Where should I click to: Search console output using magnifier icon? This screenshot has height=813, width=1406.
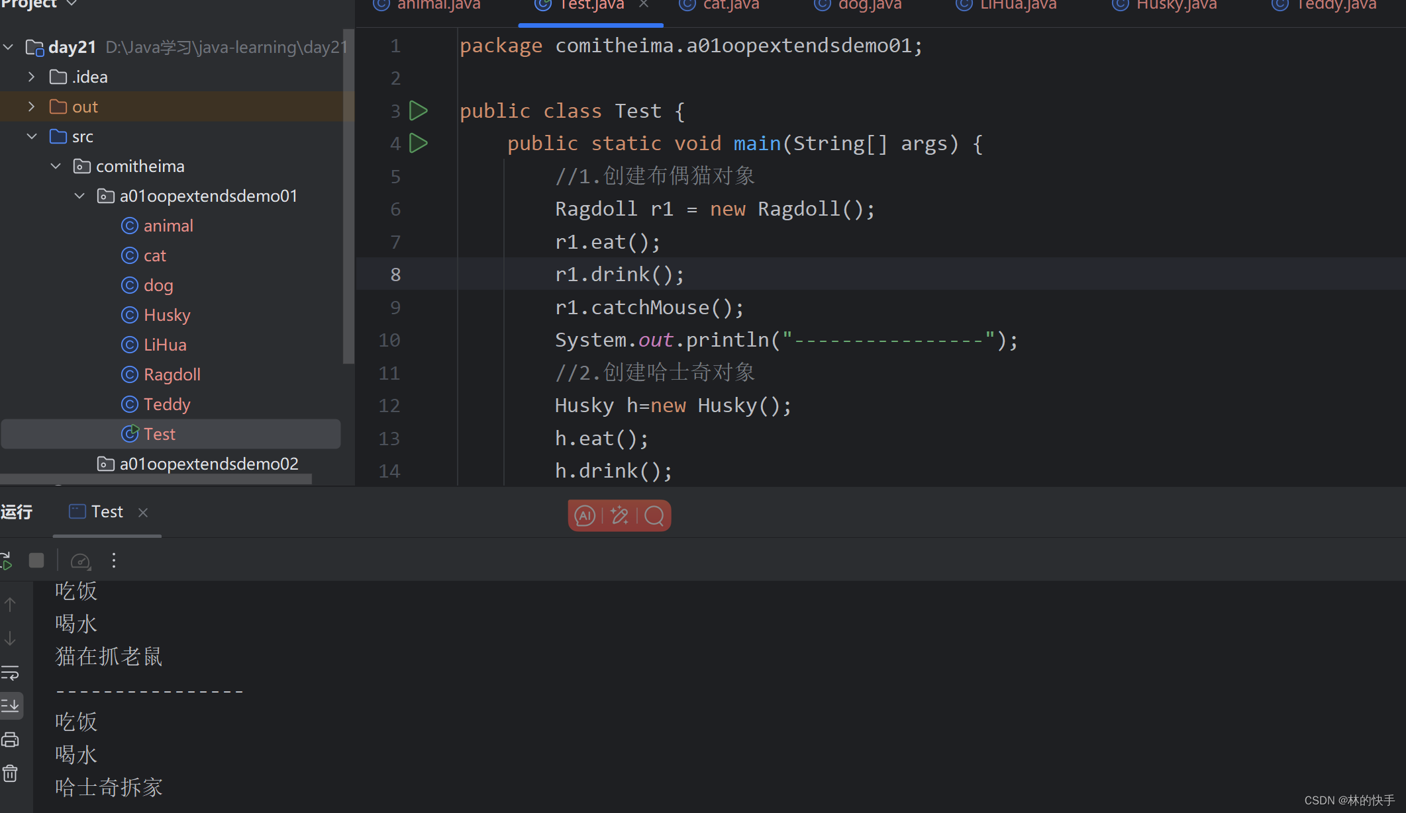pyautogui.click(x=654, y=515)
